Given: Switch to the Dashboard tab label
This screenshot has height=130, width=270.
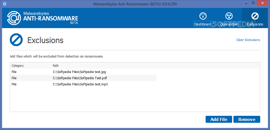Looking at the screenshot, I should [203, 24].
